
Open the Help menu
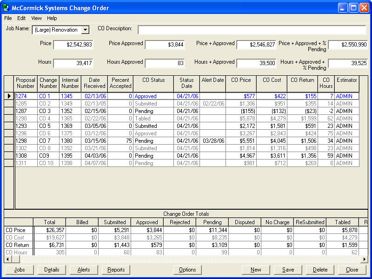52,18
